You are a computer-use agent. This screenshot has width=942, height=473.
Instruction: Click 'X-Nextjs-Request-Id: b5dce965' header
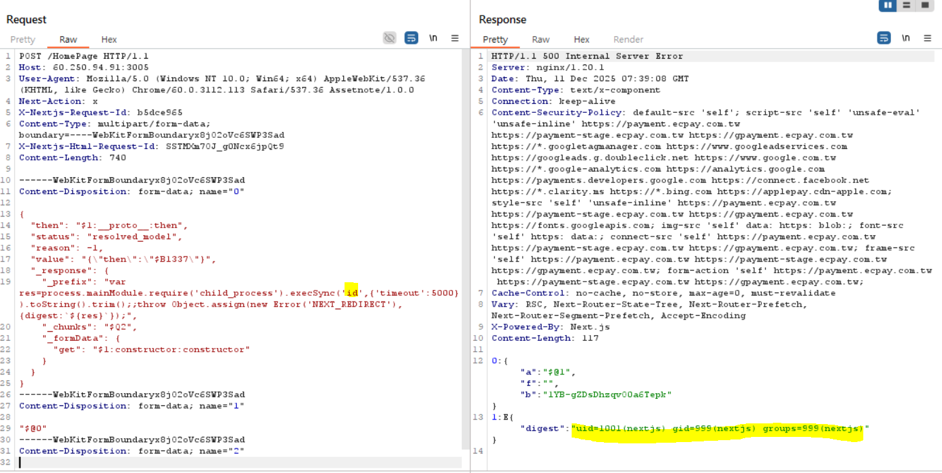pyautogui.click(x=101, y=112)
